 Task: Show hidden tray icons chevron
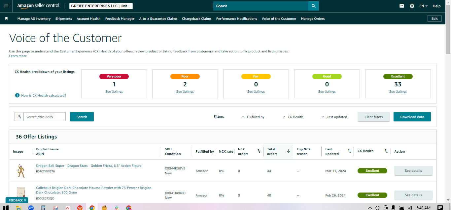(x=369, y=208)
